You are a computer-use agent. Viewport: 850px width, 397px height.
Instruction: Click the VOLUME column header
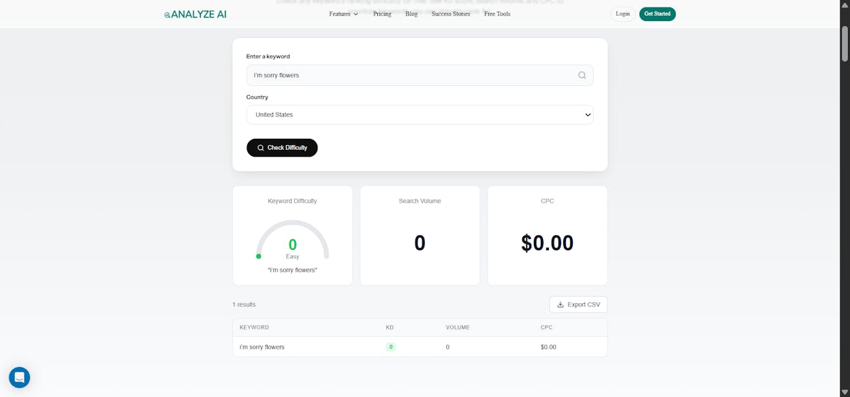(x=458, y=328)
